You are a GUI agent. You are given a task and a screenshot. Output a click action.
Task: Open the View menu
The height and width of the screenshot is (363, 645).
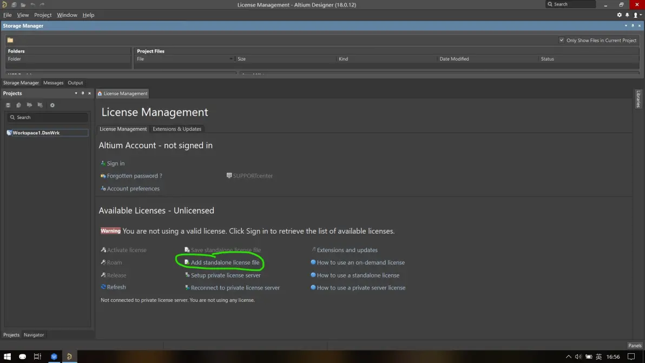(23, 15)
